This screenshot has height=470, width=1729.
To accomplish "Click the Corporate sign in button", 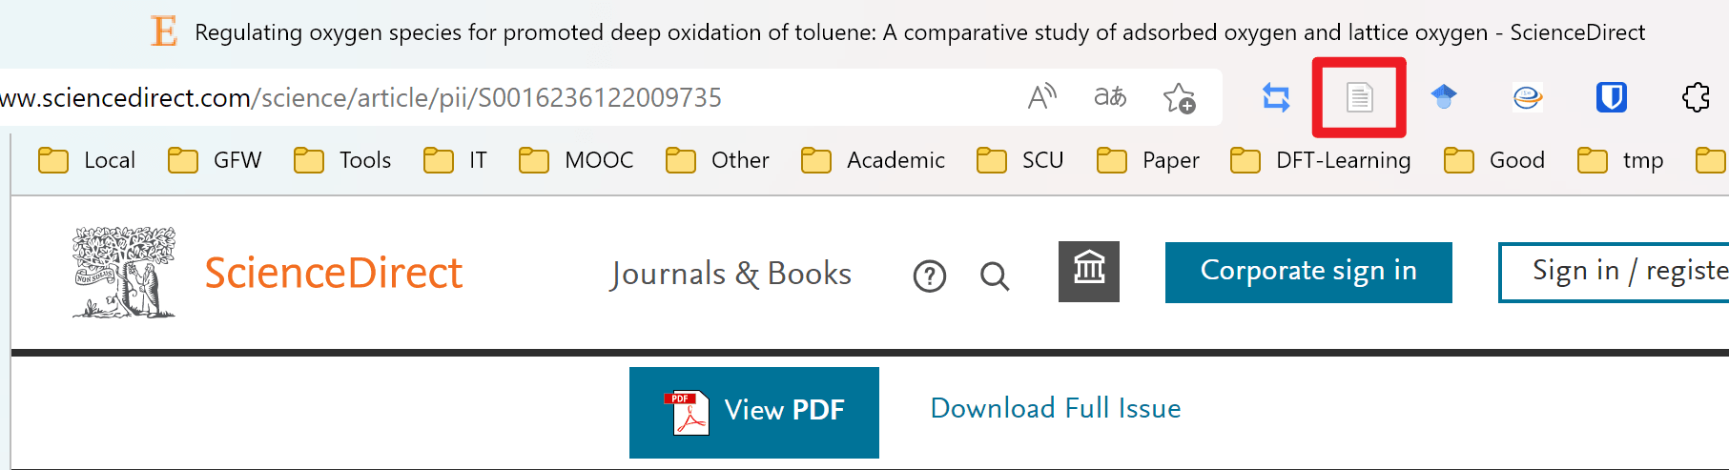I will [x=1308, y=272].
